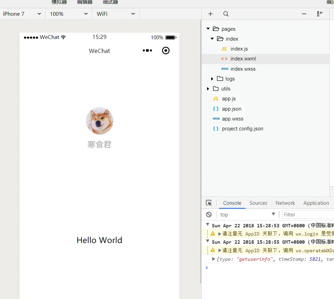Click the WeChat title in simulator navigation bar

point(99,51)
